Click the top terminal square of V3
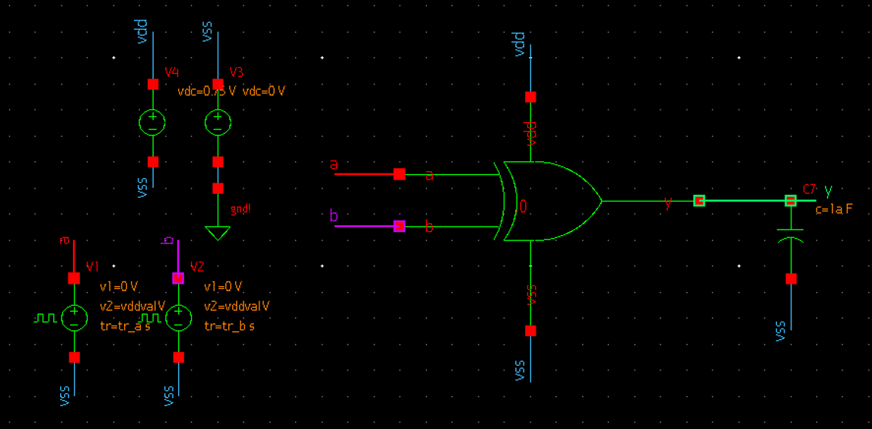 pos(218,84)
